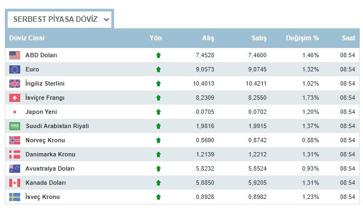Click the up arrow in İngiliz Sterlini row
Viewport: 363px width, 212px height.
(158, 84)
